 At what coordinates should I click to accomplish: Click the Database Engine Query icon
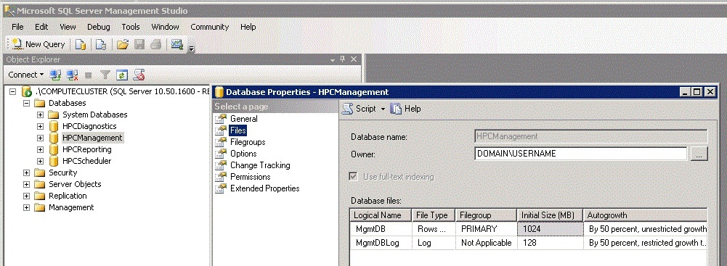pos(81,44)
